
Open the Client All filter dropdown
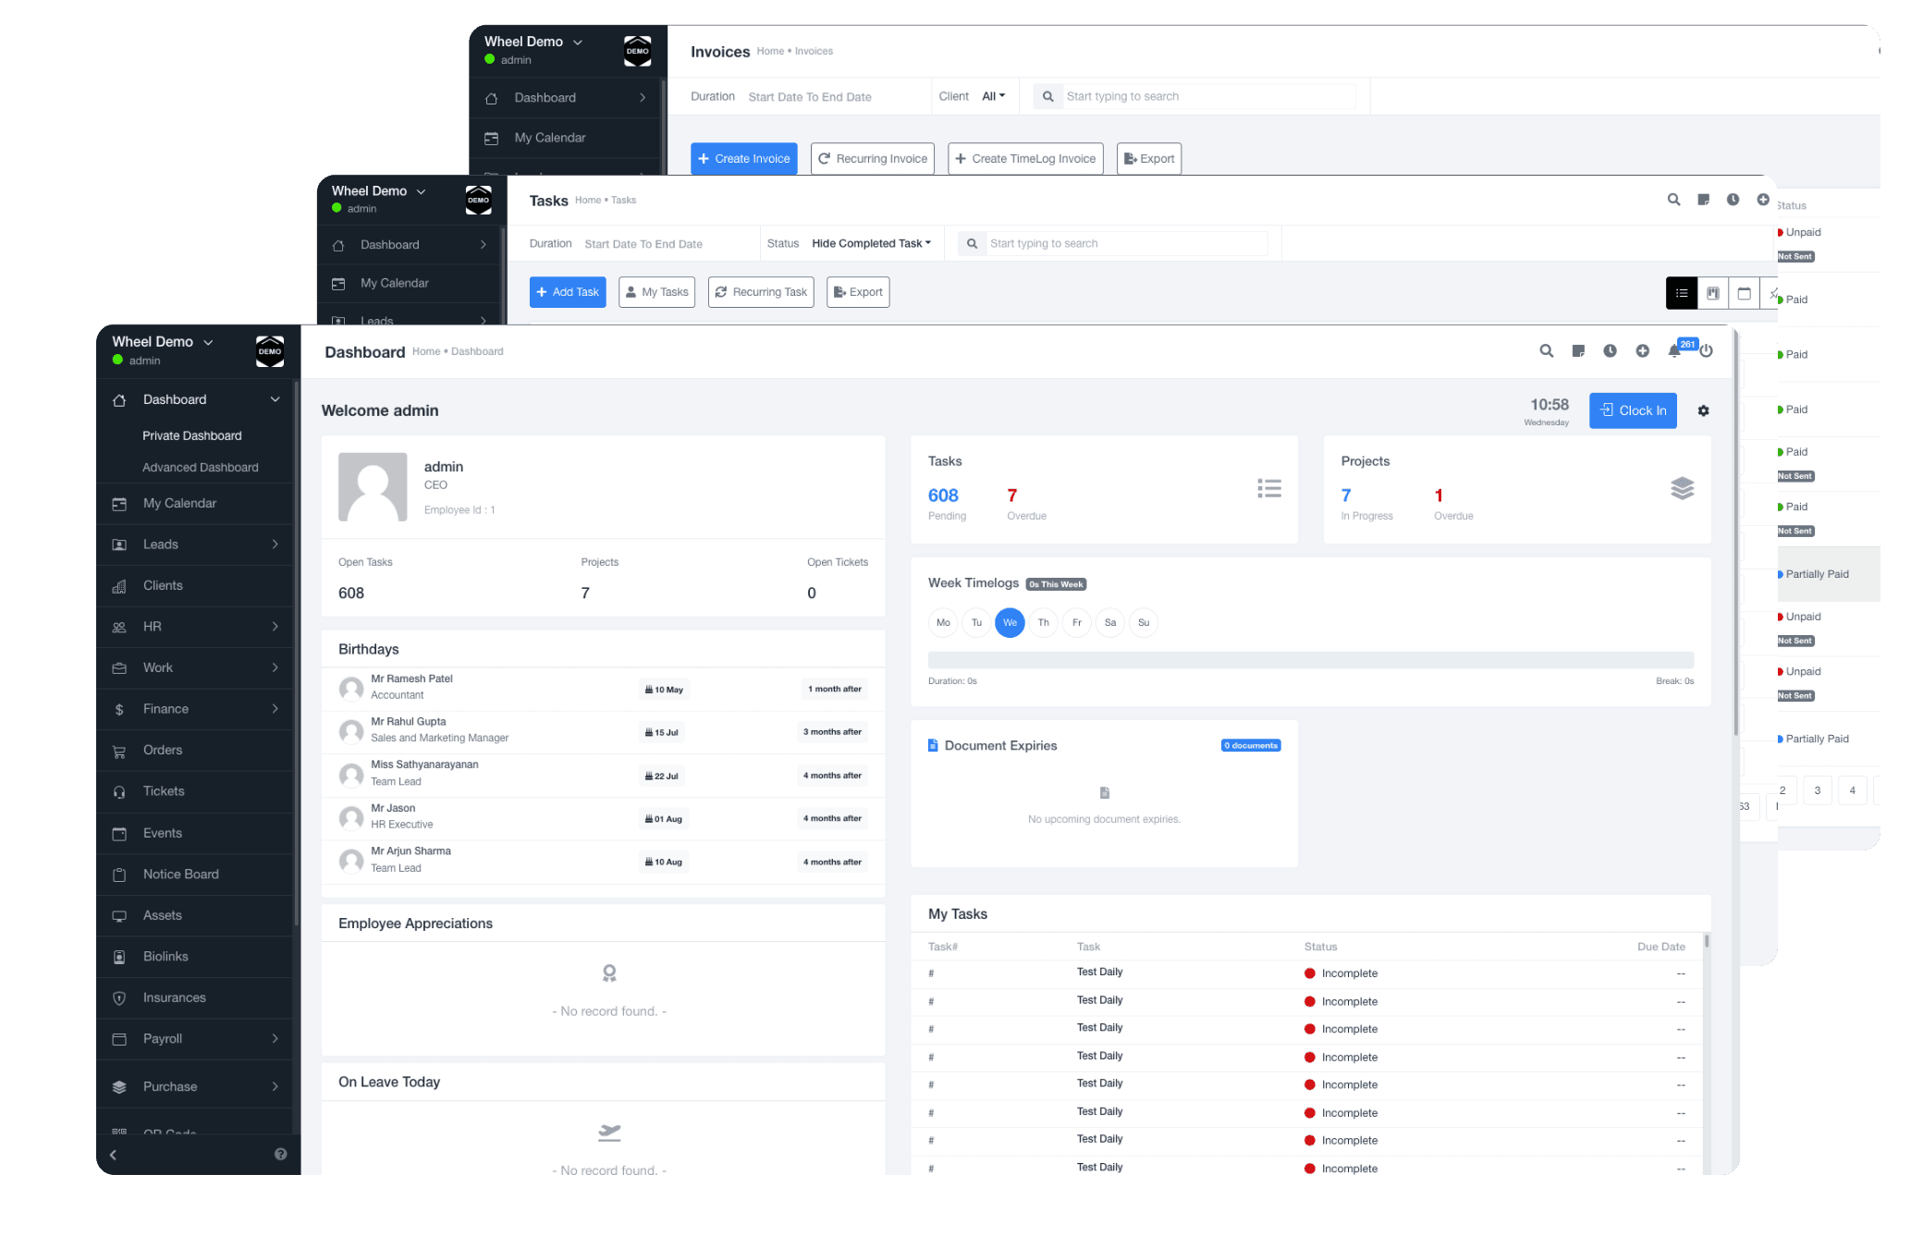(x=993, y=96)
